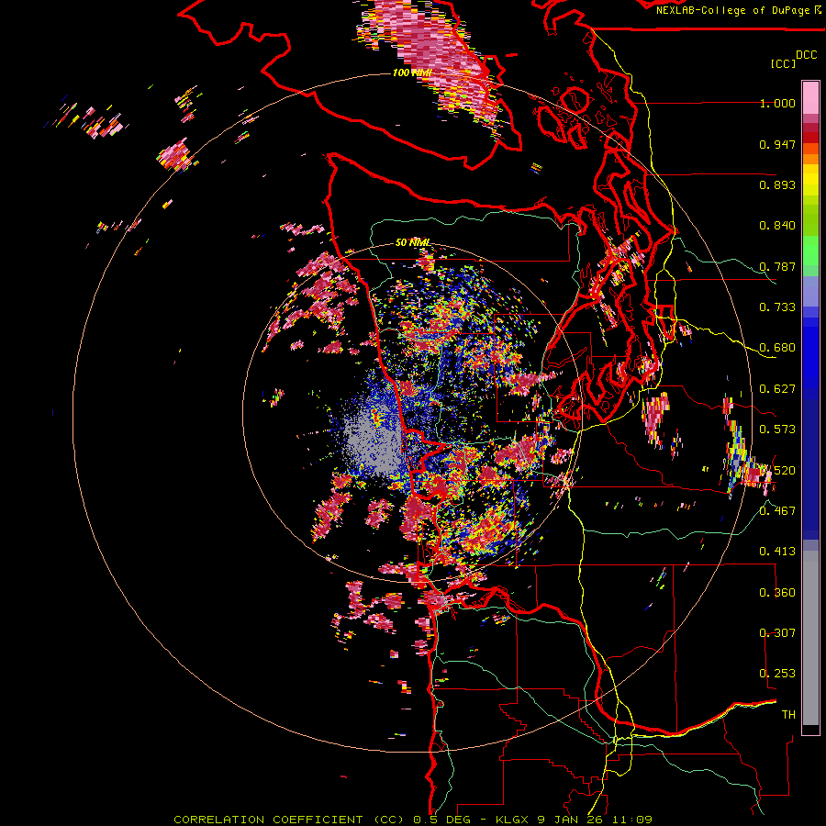826x826 pixels.
Task: Click the DCC [CC] legend title
Action: (x=794, y=59)
